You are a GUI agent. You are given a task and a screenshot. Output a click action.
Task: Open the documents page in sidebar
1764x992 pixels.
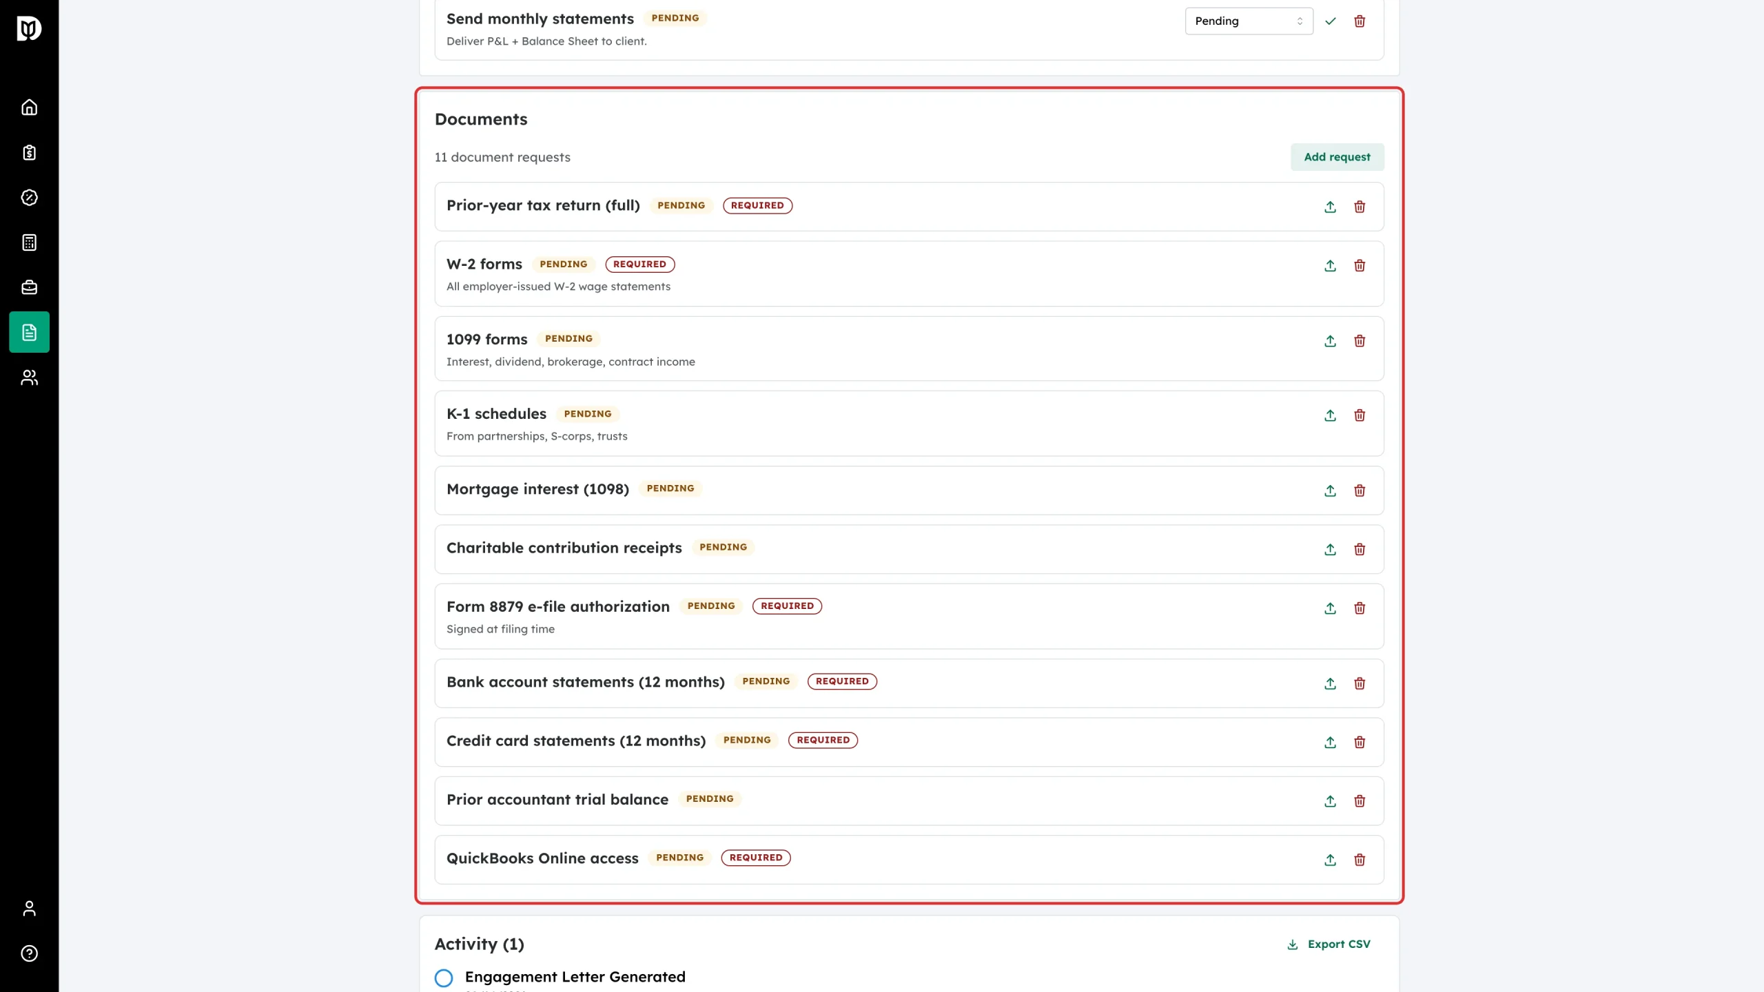pos(29,332)
